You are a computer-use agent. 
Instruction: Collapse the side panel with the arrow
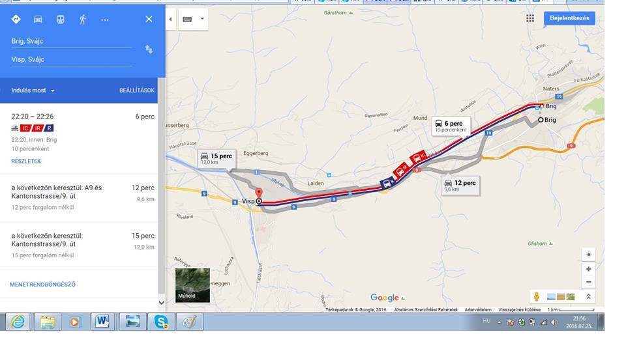(x=170, y=19)
